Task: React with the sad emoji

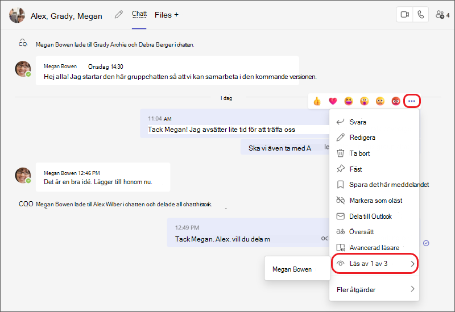Action: 380,101
